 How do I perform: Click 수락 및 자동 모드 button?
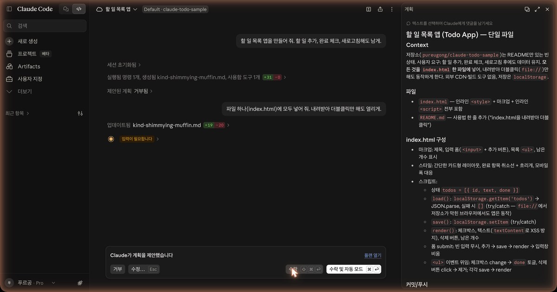coord(354,269)
